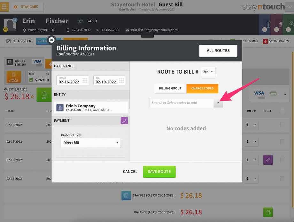Switch to Billing Group tab

[170, 89]
